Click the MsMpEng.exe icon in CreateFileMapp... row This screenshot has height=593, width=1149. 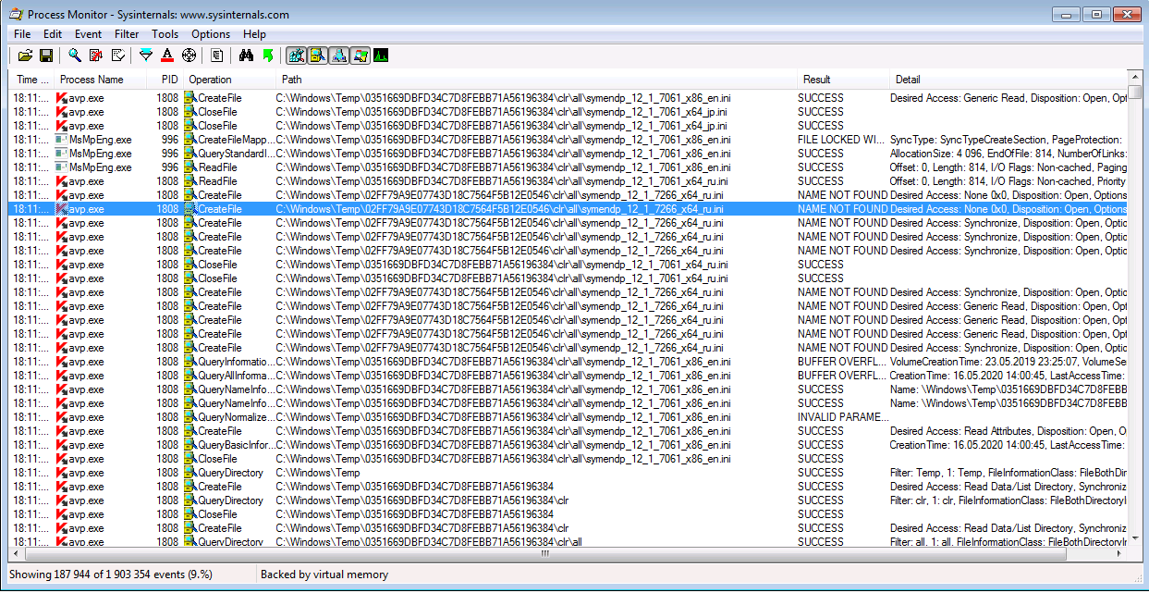(x=62, y=140)
